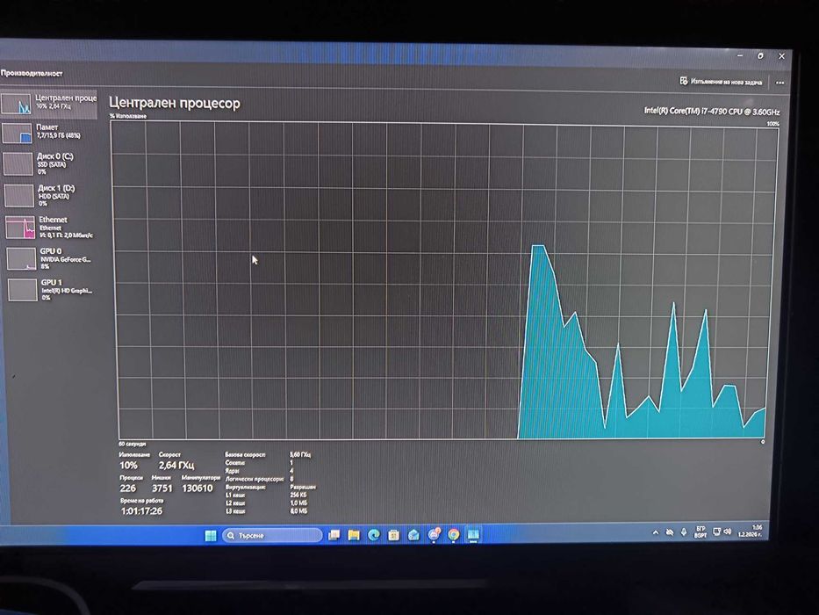Image resolution: width=819 pixels, height=615 pixels.
Task: Open the Mail app from the taskbar
Action: tap(413, 534)
